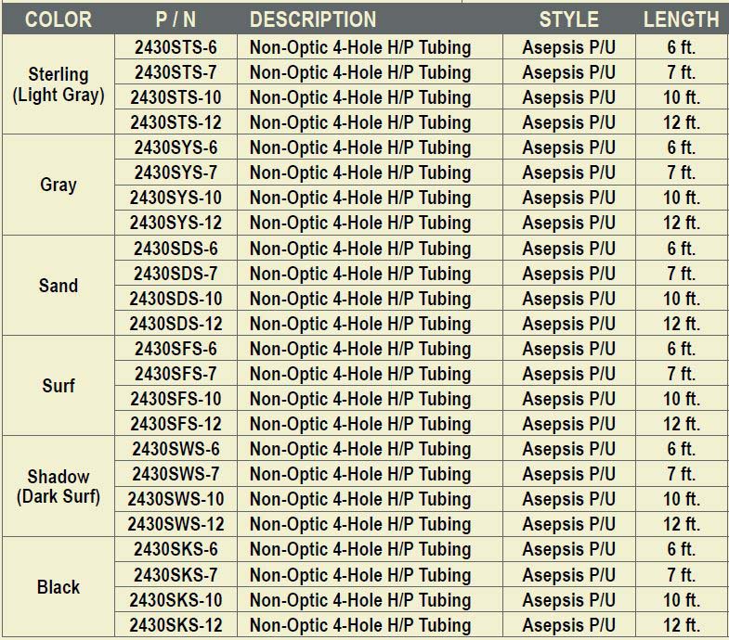Select the Sand color group cell
This screenshot has width=729, height=640.
pyautogui.click(x=59, y=286)
